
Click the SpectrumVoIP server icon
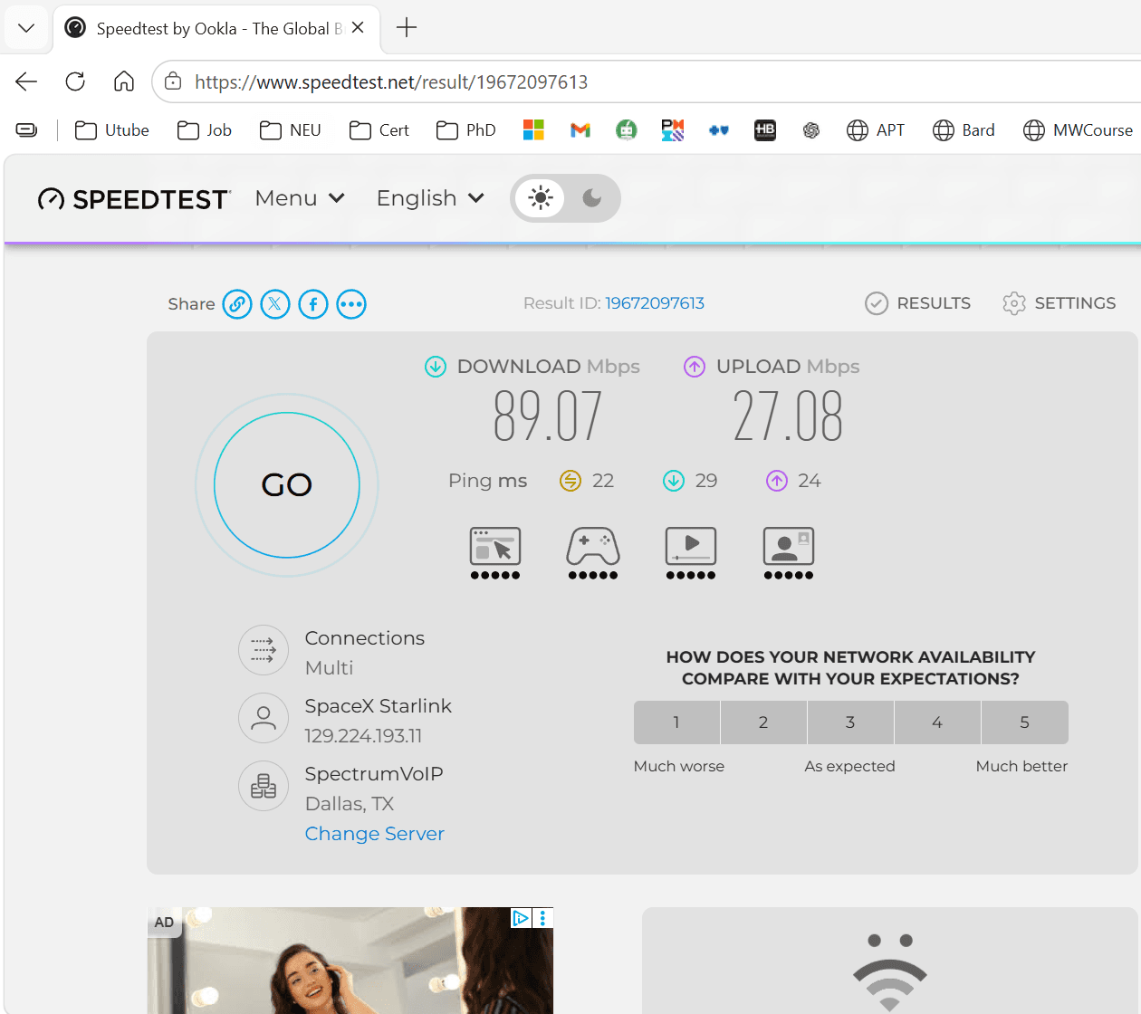[x=264, y=786]
